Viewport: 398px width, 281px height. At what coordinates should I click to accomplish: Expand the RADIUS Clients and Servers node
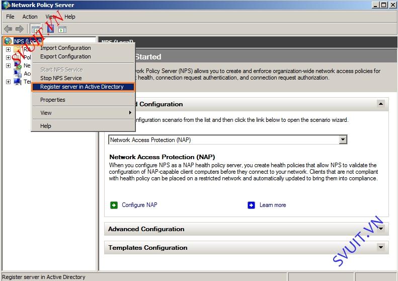[x=8, y=49]
